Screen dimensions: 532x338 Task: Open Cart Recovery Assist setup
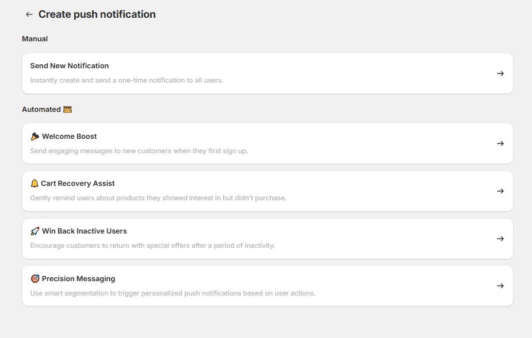267,191
